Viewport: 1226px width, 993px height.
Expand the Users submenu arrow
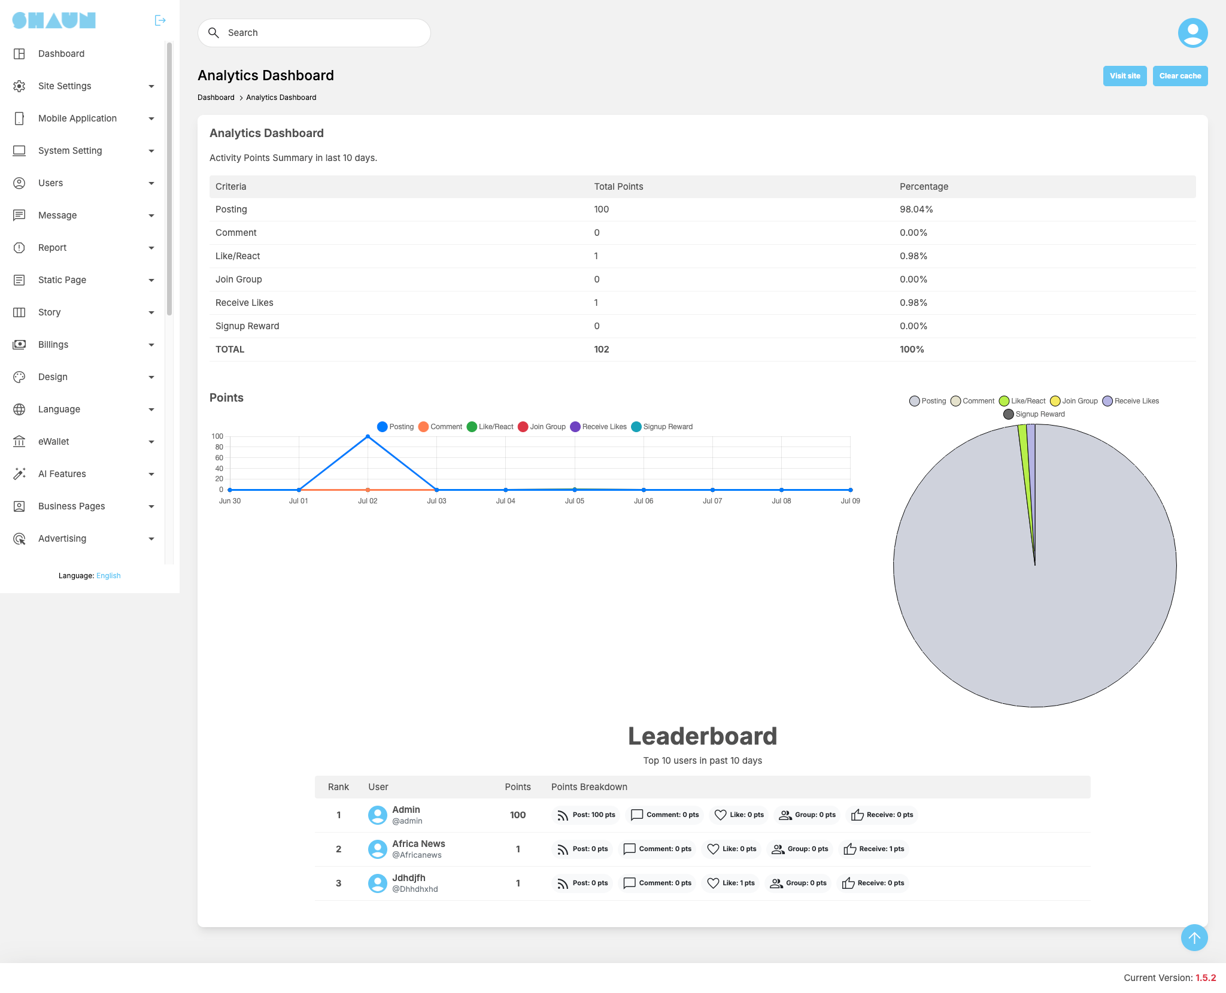pos(151,183)
